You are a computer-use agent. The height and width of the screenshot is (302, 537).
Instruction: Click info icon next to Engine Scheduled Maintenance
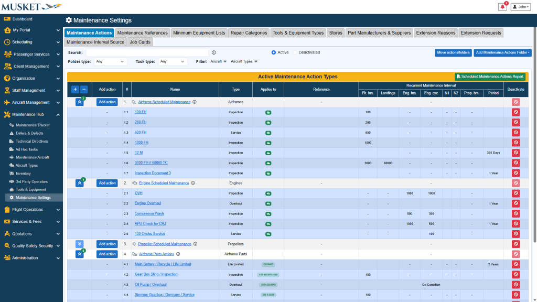pos(193,184)
